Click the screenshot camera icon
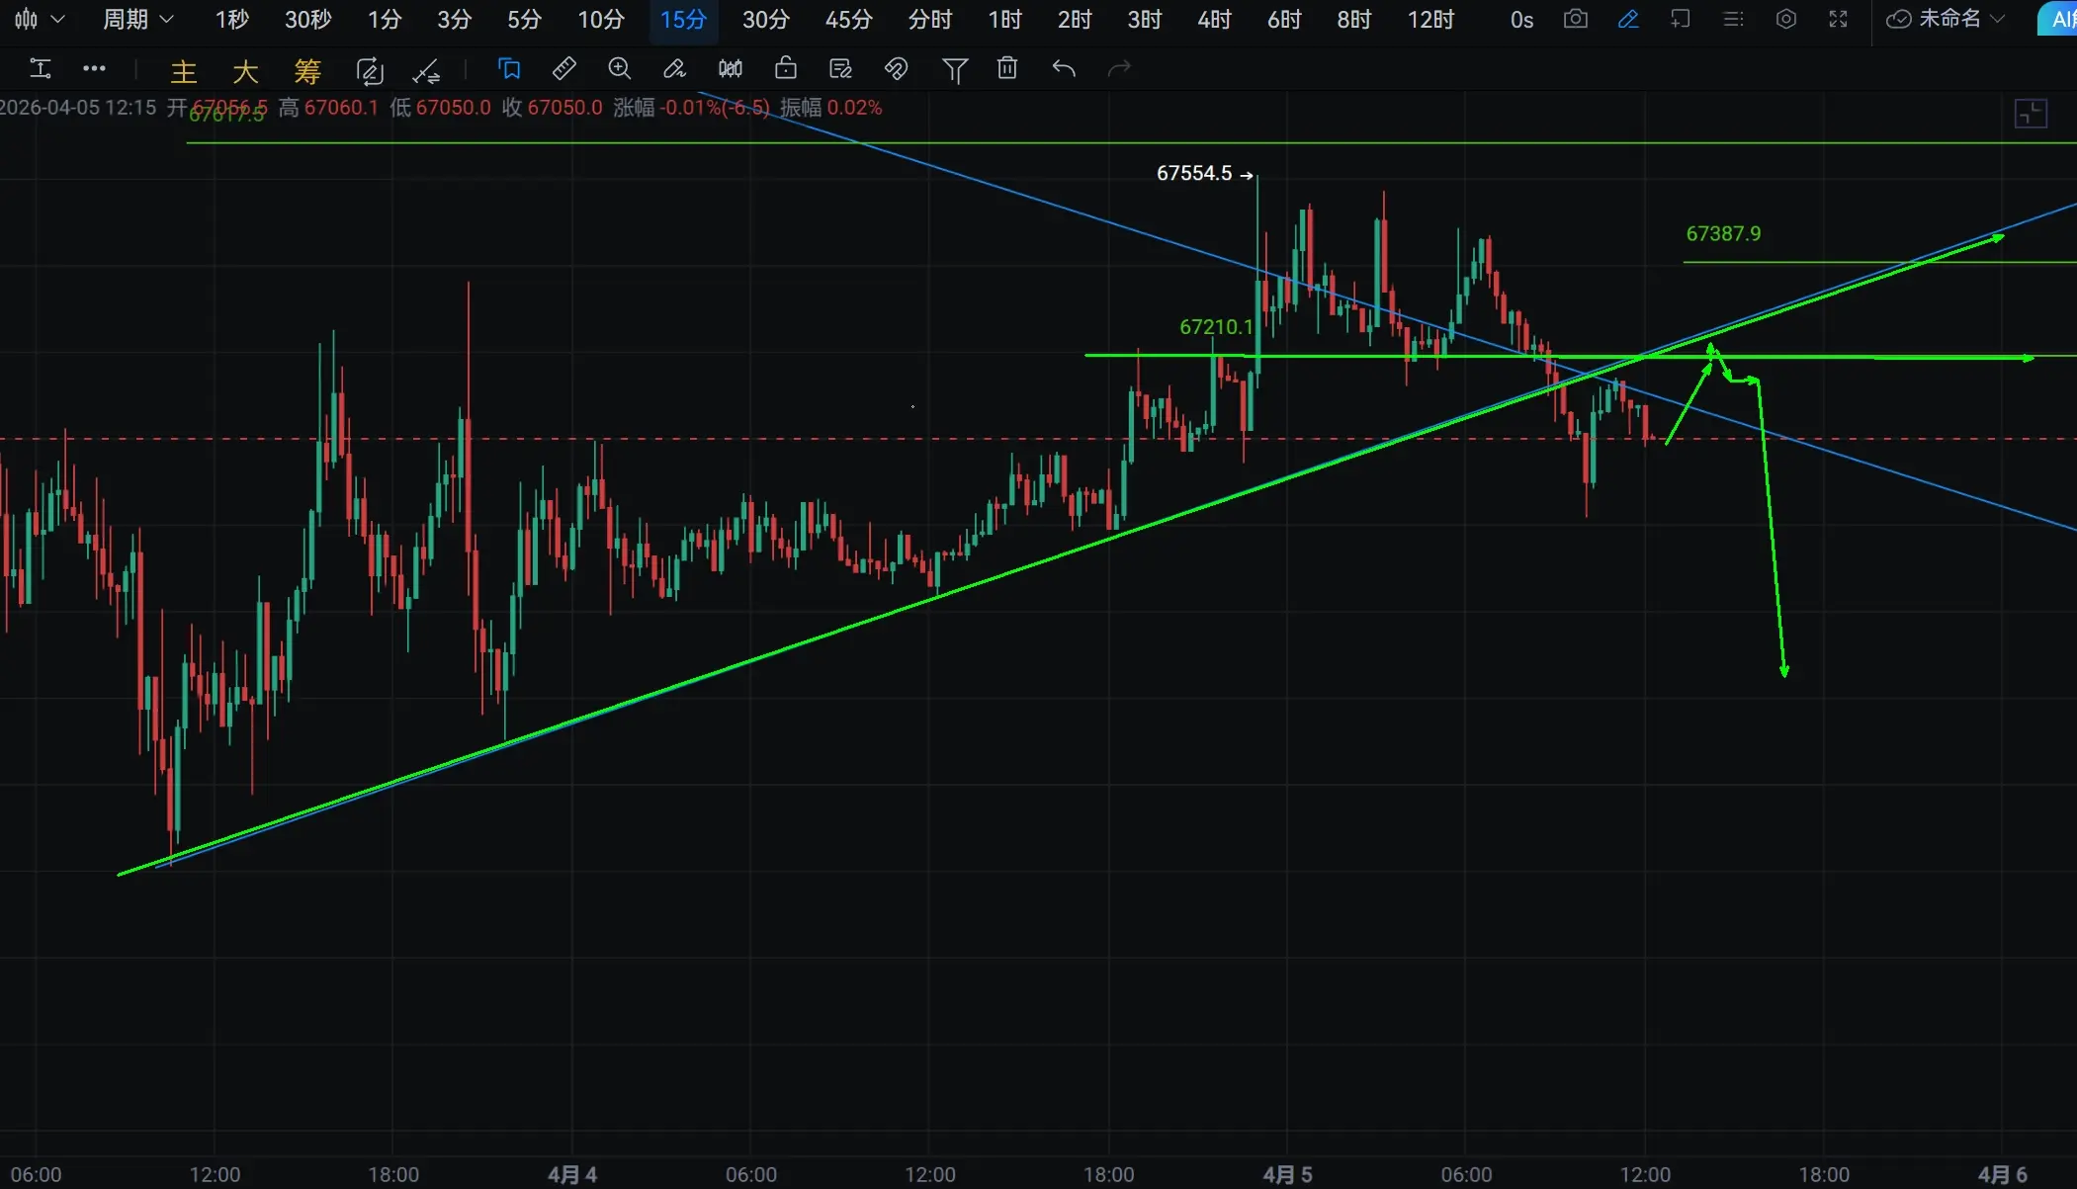Image resolution: width=2077 pixels, height=1189 pixels. pos(1576,20)
